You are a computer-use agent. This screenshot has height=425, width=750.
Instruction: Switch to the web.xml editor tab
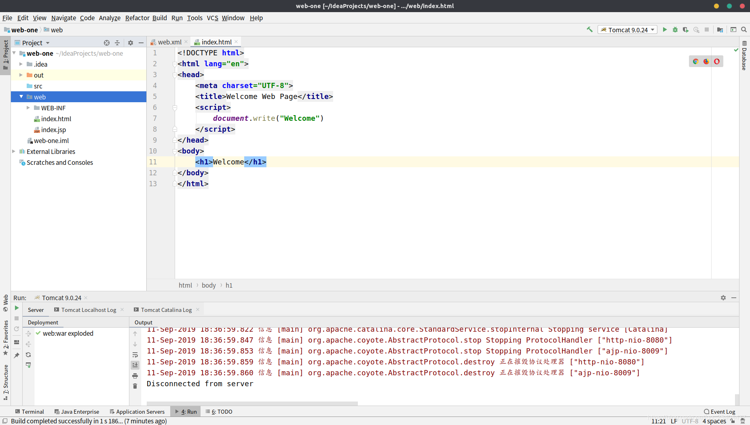click(x=169, y=42)
